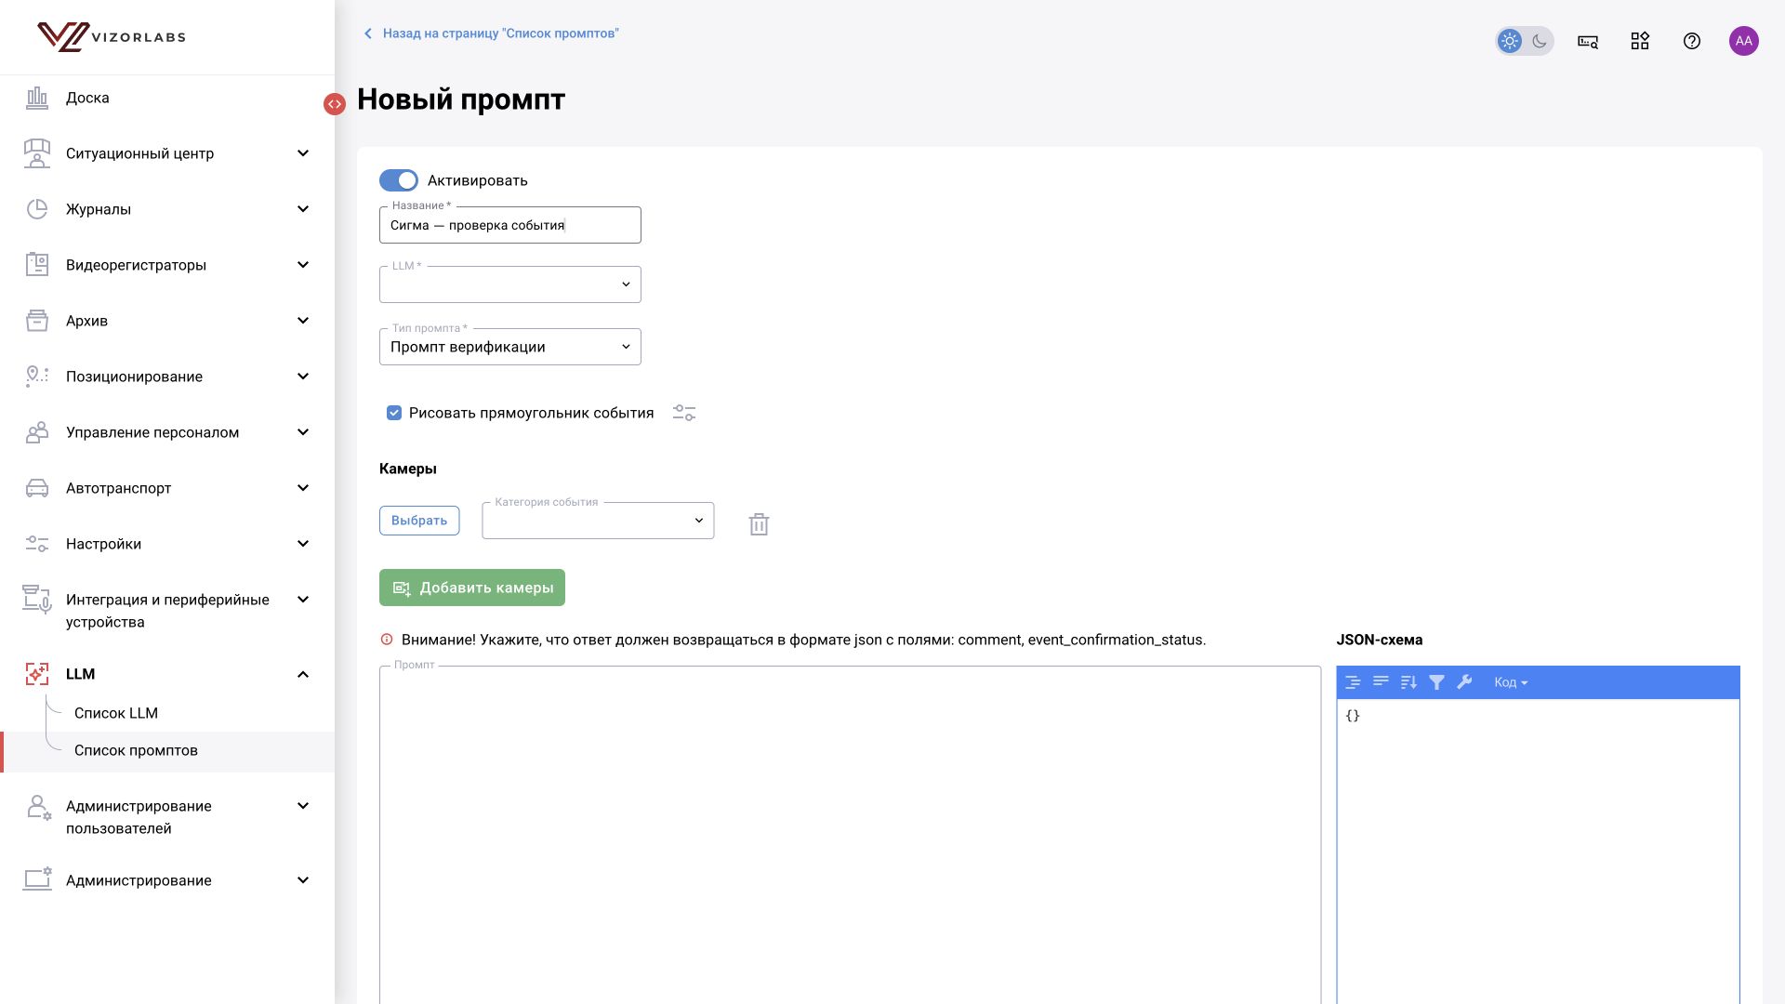Click the Выбрать cameras button

point(419,521)
